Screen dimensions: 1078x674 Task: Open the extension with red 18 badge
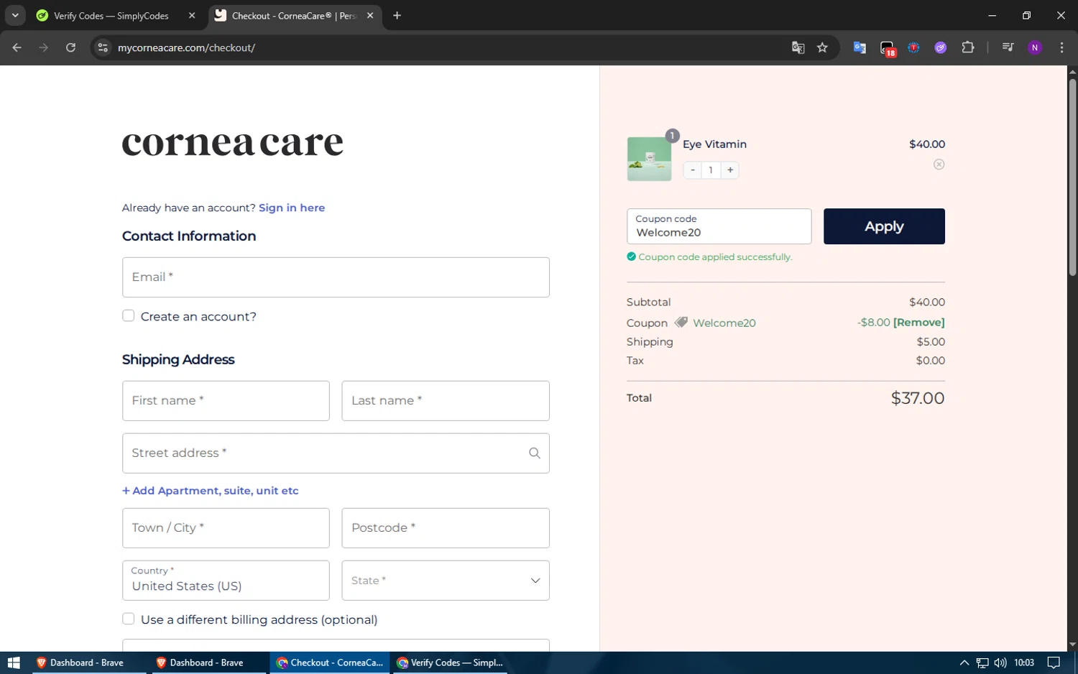click(x=888, y=48)
